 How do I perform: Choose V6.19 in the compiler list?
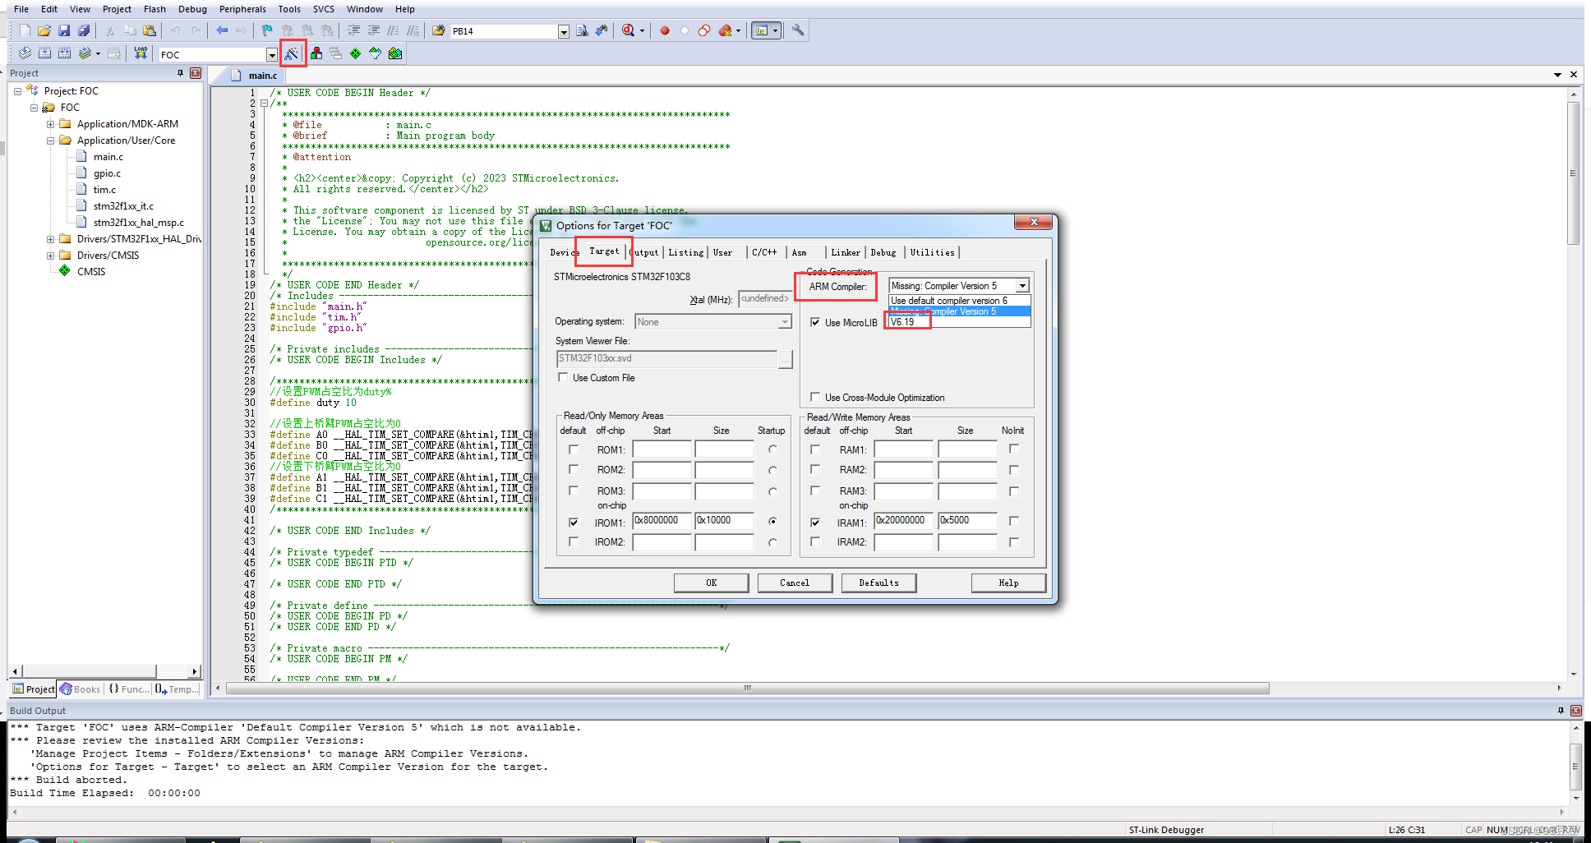point(959,322)
